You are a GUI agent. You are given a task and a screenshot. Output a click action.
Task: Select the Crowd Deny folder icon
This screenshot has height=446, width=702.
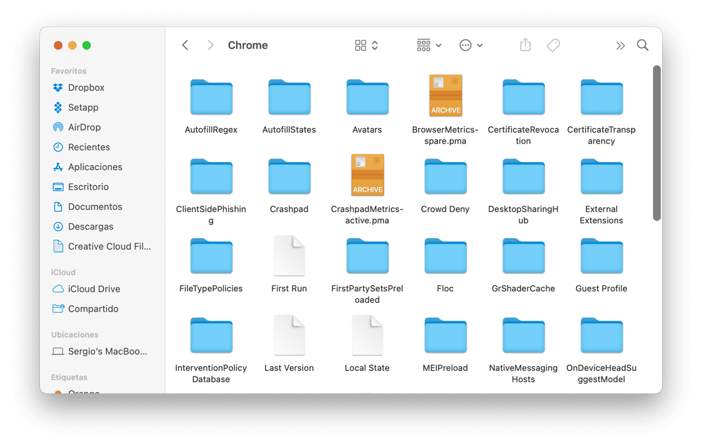[445, 176]
